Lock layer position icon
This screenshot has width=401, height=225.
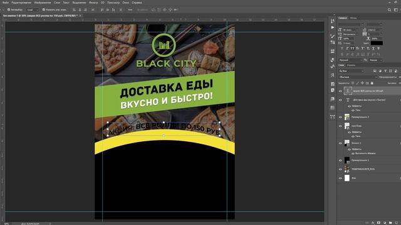pos(362,83)
